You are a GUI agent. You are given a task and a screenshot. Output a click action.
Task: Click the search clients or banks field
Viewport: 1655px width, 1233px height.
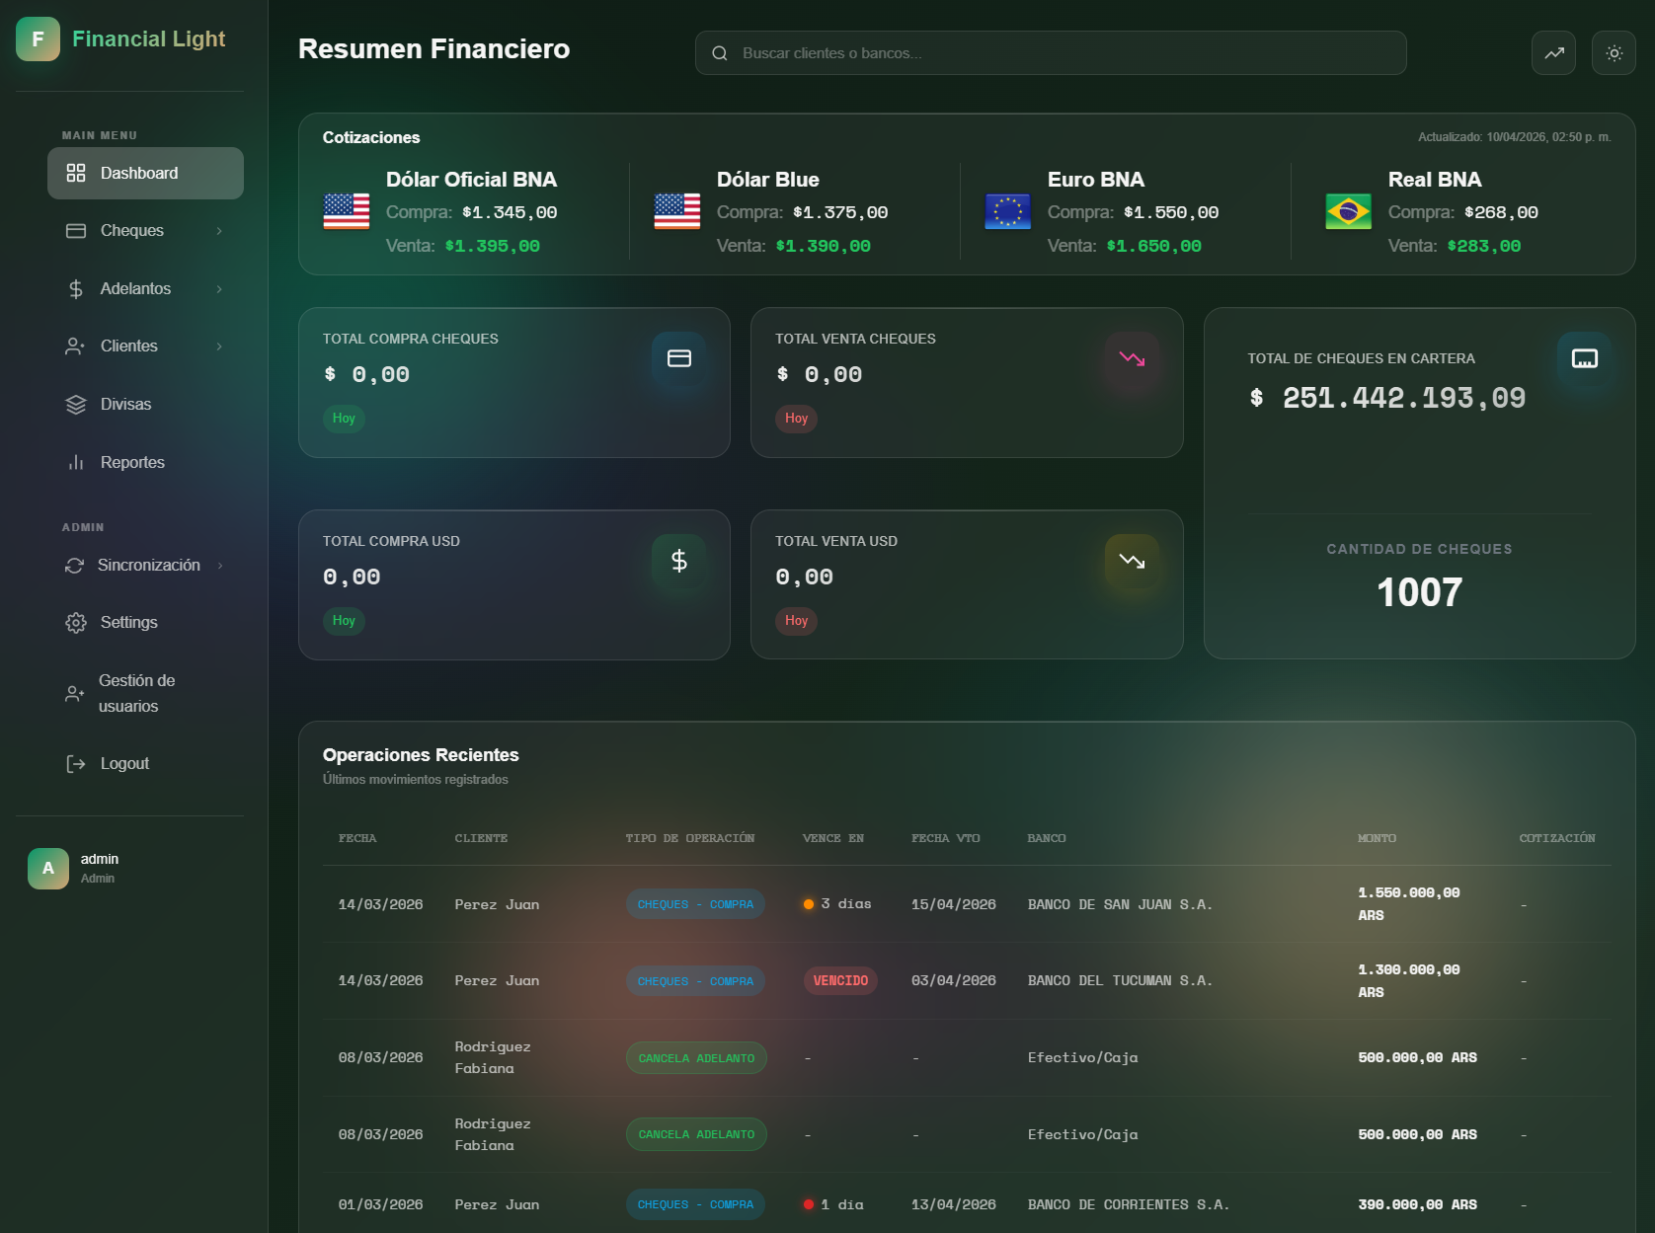coord(1051,52)
